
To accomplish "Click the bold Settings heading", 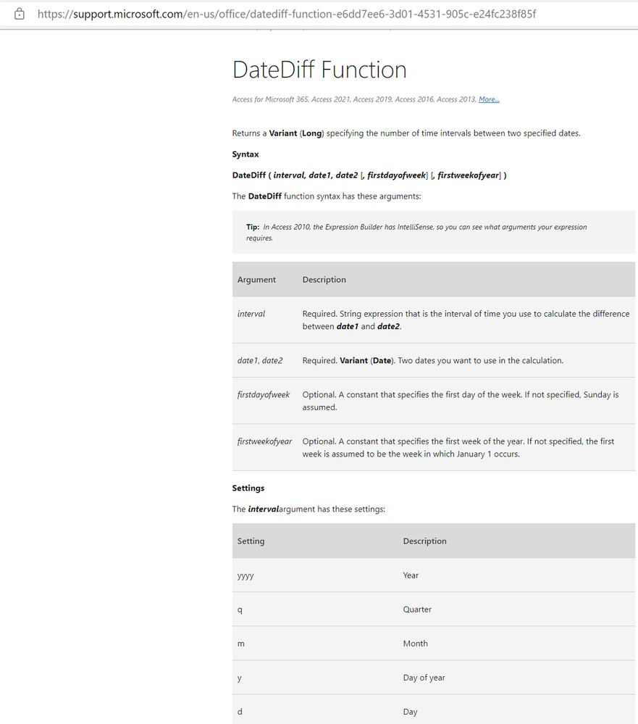I will tap(248, 488).
